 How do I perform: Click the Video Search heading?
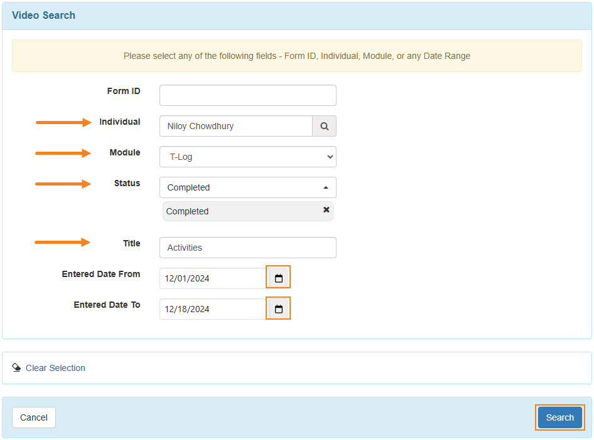pos(43,15)
